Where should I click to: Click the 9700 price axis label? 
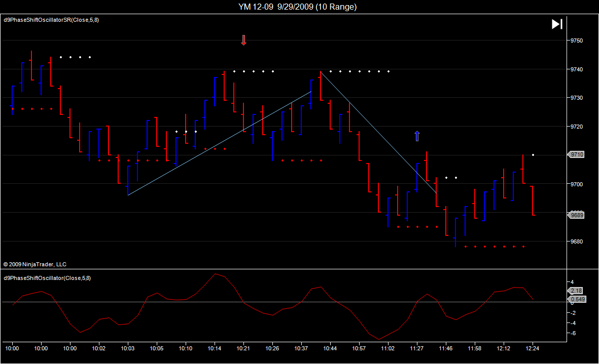point(577,184)
